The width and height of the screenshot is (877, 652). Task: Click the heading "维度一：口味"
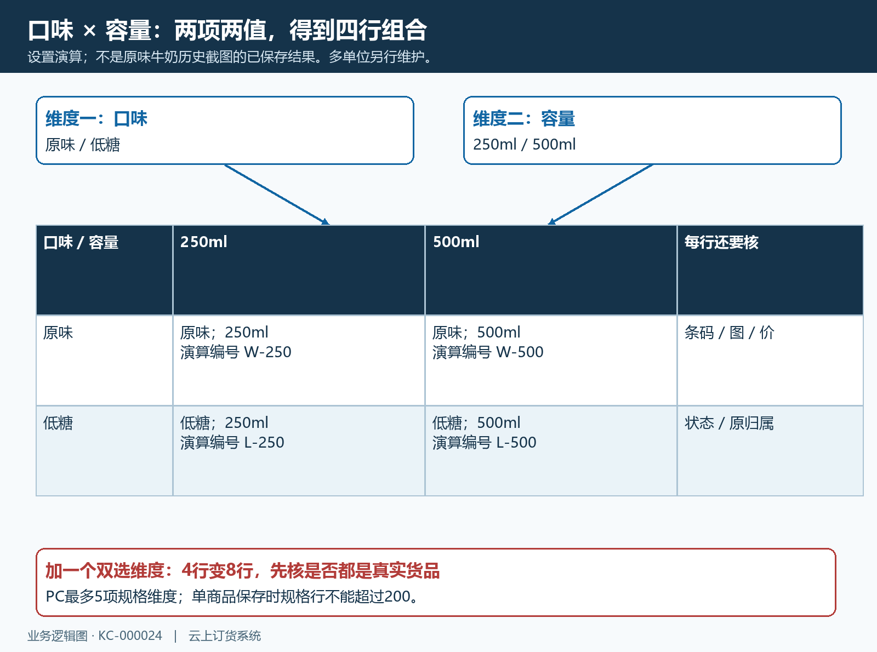96,118
